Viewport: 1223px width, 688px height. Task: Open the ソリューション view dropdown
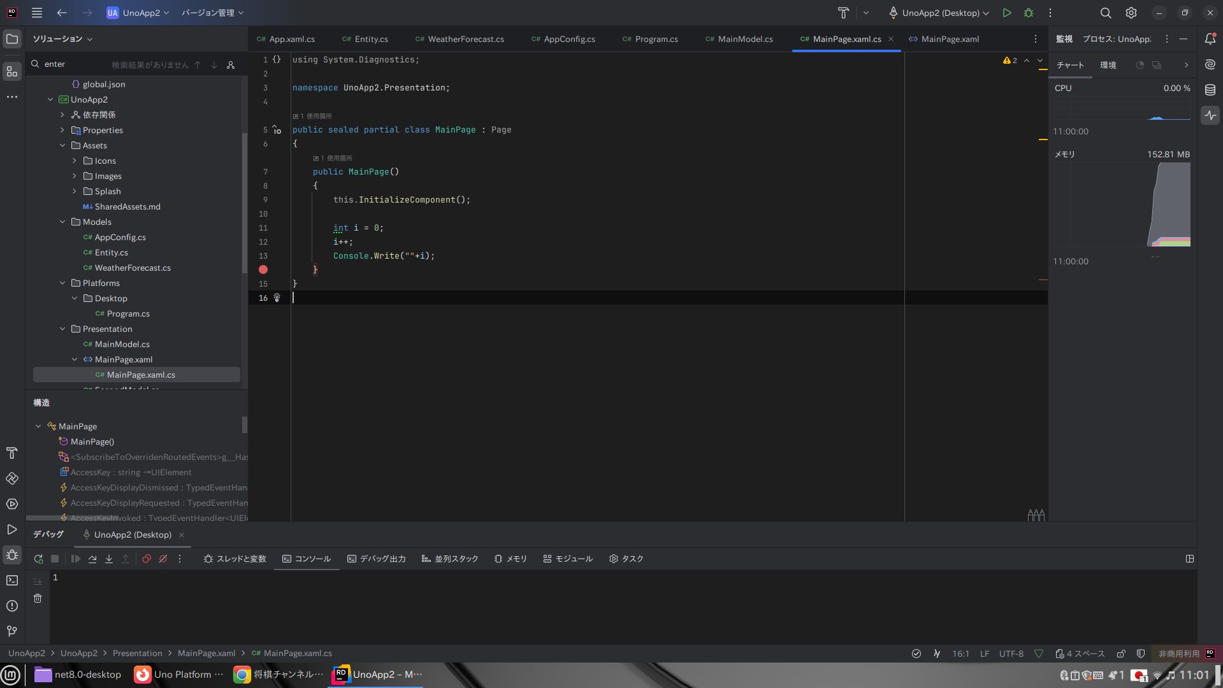tap(62, 39)
